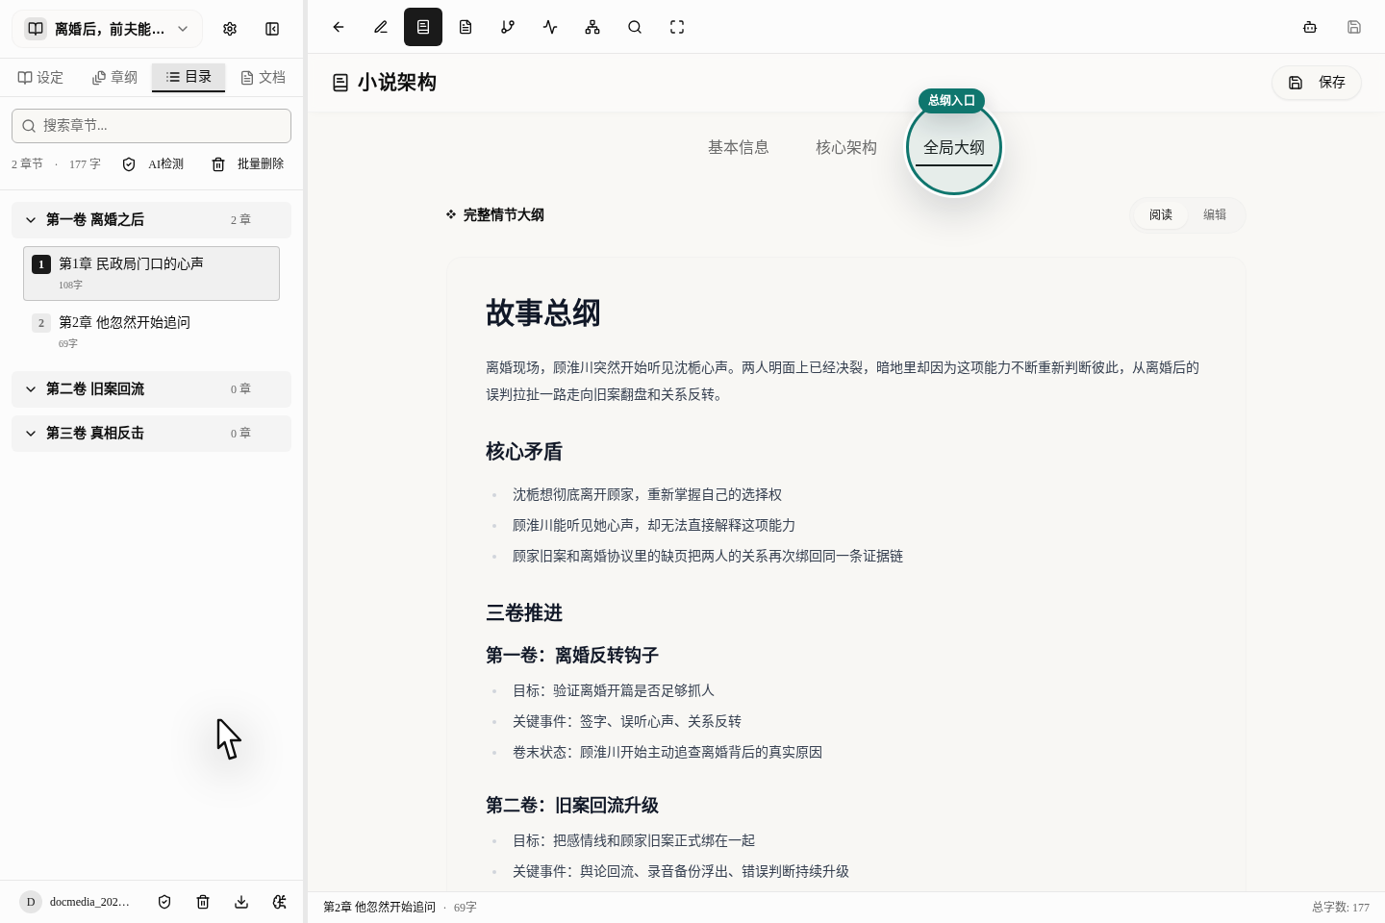Screen dimensions: 1385x923
Task: Toggle the theme icon at bottom left
Action: tap(280, 902)
